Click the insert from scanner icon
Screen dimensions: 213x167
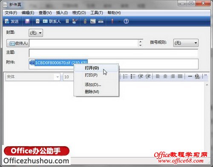pos(101,22)
